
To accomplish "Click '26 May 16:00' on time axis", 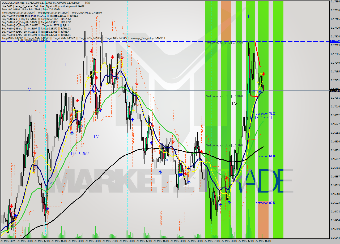I will click(x=161, y=241).
